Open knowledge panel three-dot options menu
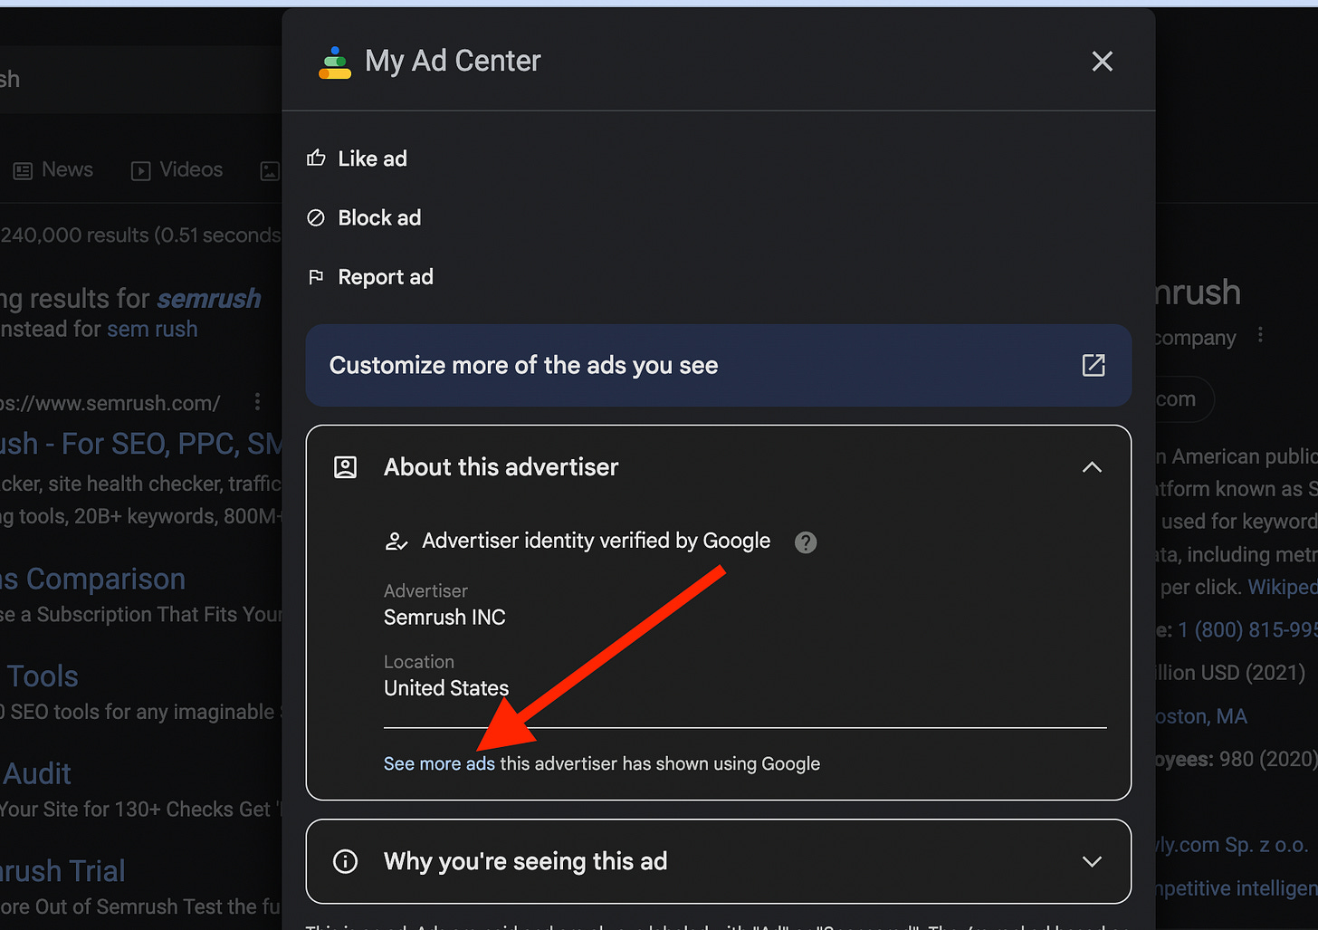Image resolution: width=1318 pixels, height=930 pixels. (x=1260, y=336)
